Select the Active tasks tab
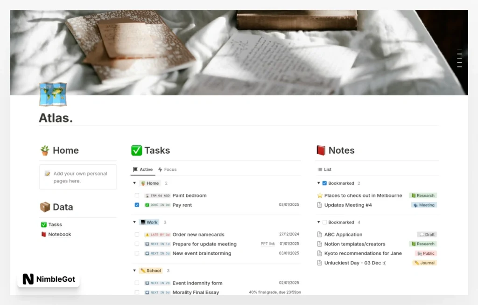478x305 pixels. click(143, 169)
